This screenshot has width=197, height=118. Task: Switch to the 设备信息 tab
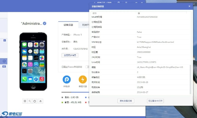(68, 25)
